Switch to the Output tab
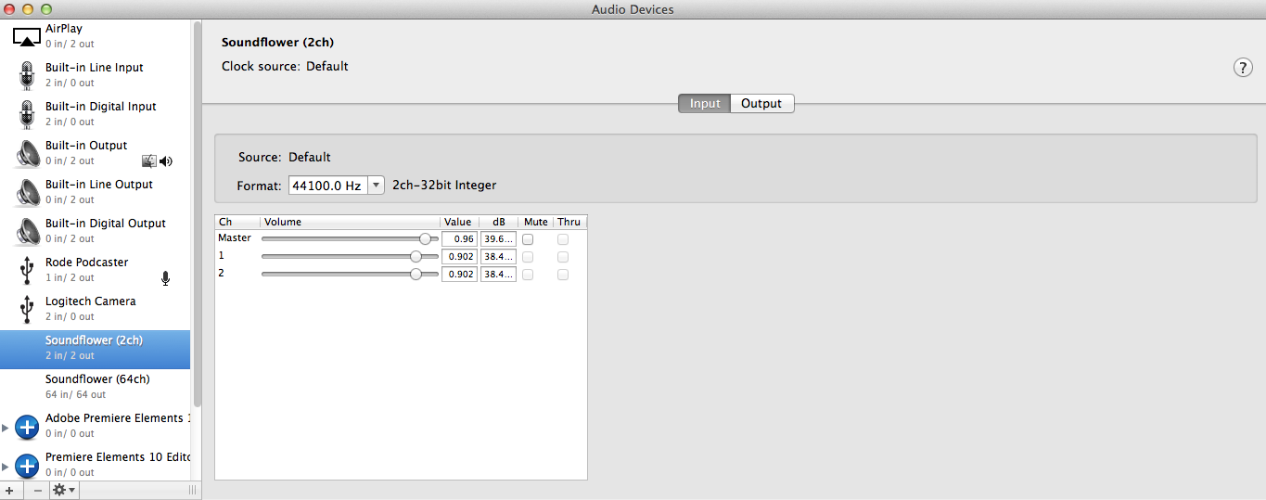Image resolution: width=1266 pixels, height=500 pixels. [x=761, y=104]
